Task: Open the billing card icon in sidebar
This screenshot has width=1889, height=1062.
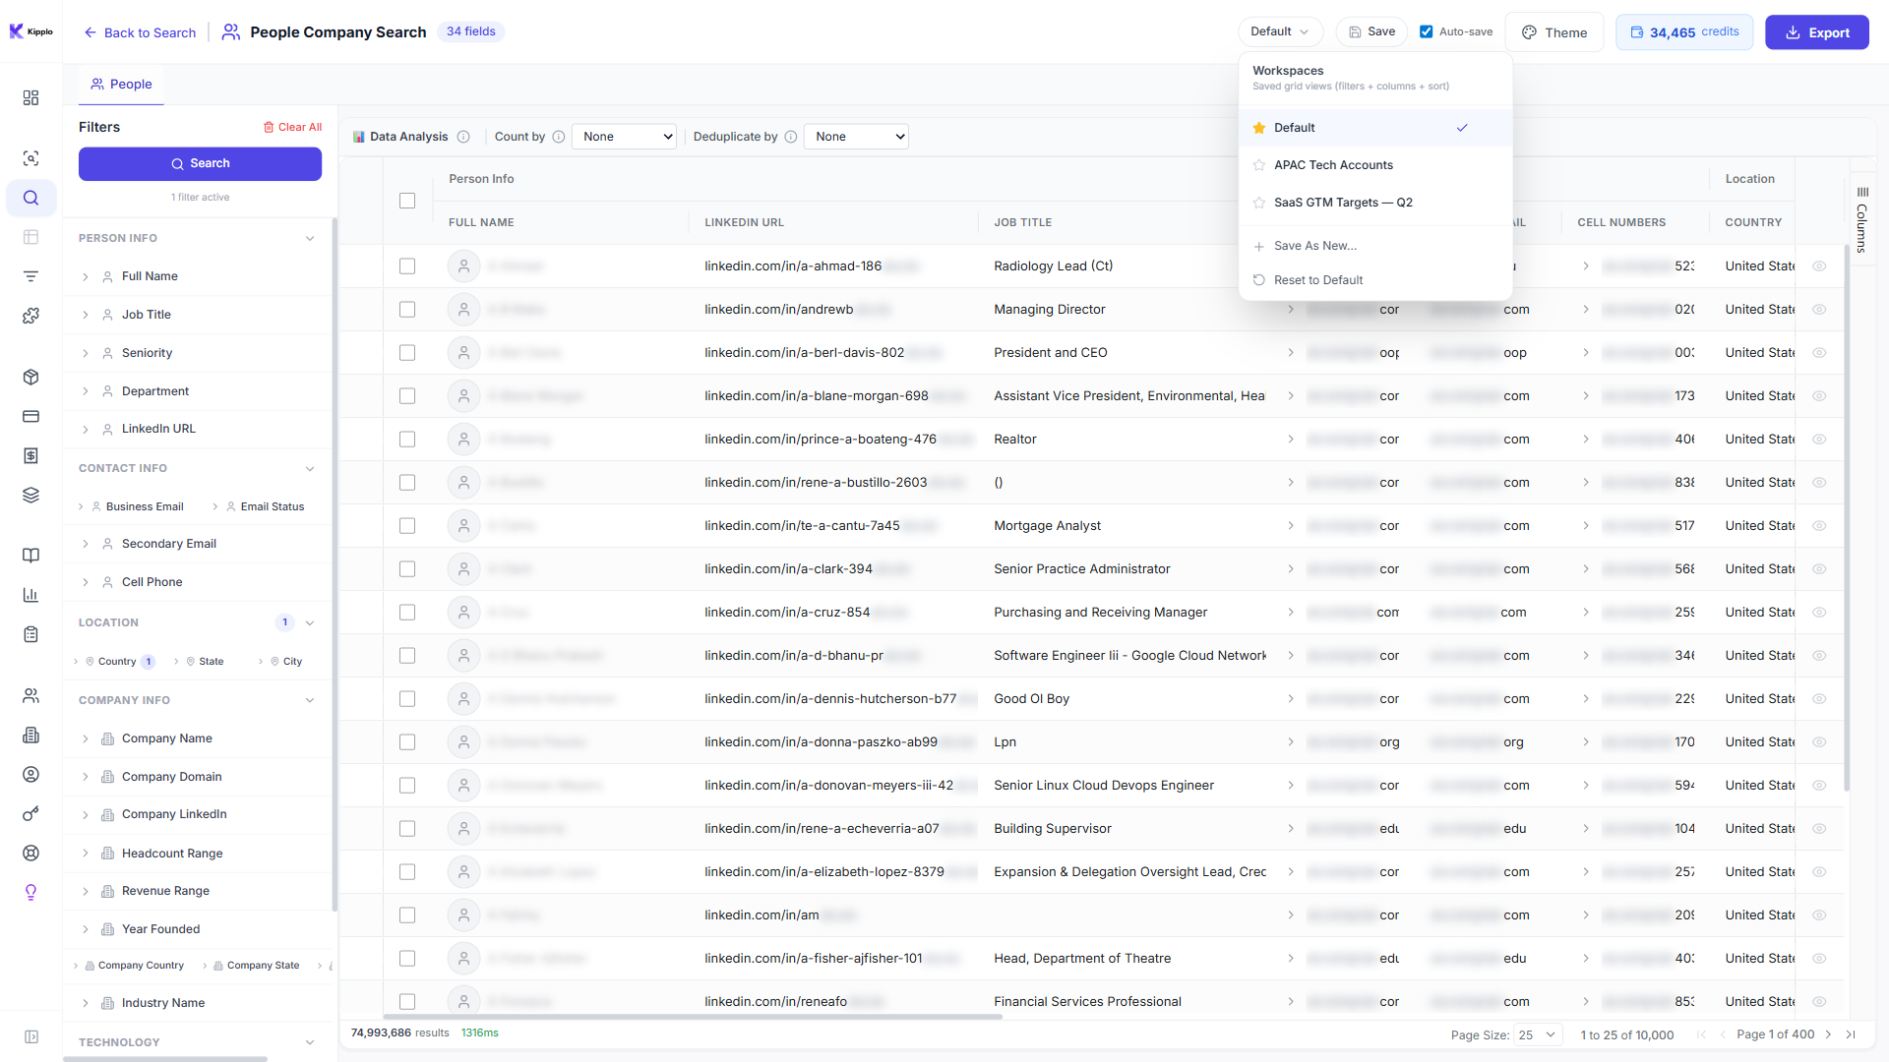Action: point(30,417)
